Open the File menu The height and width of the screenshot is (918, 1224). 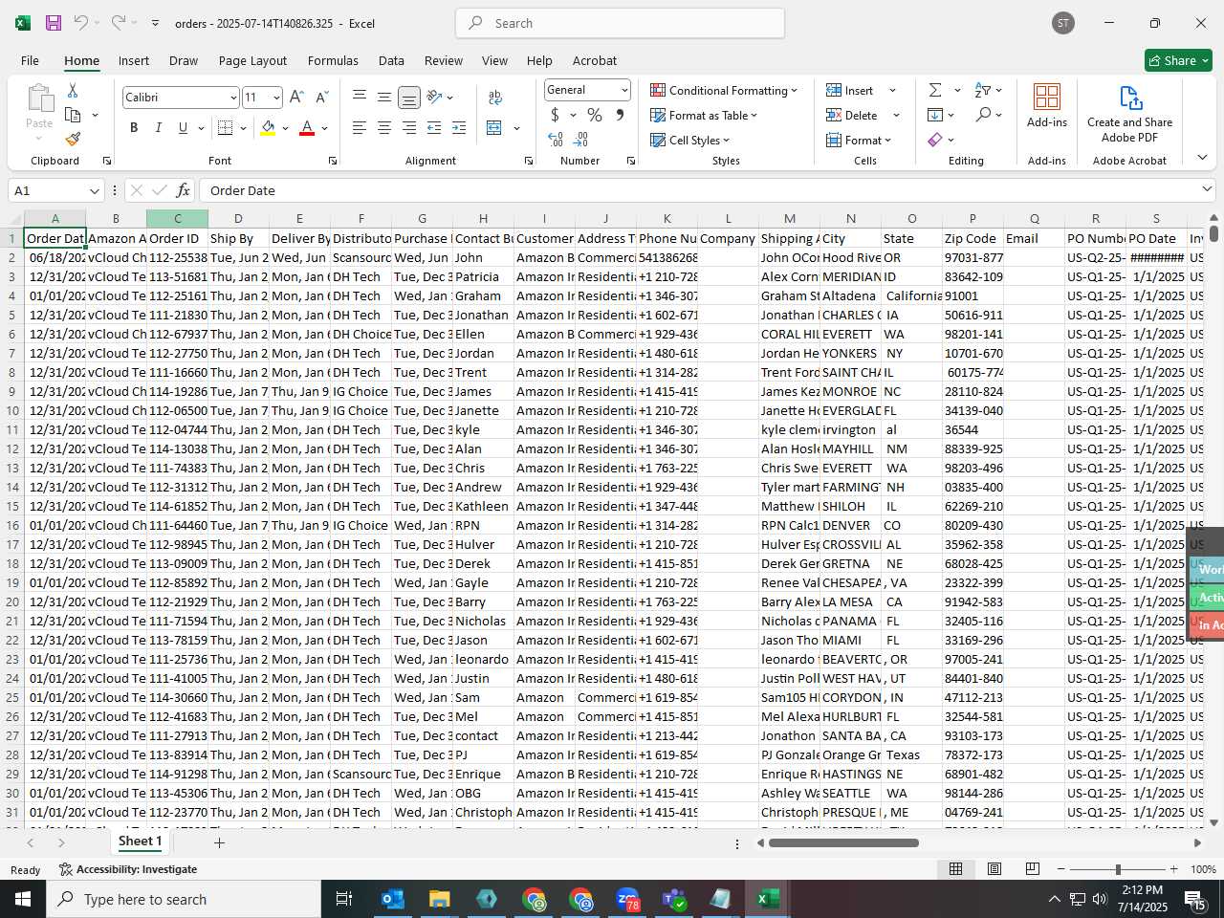tap(30, 60)
